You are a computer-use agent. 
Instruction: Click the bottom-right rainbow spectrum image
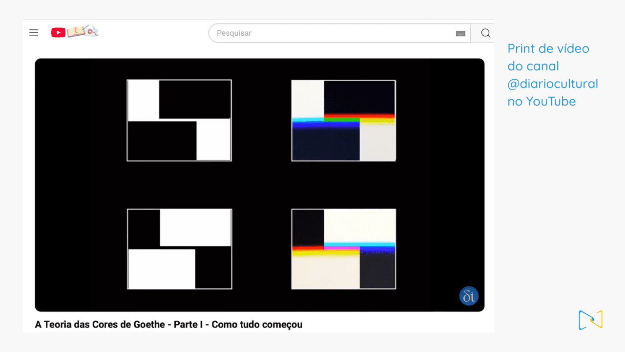(x=343, y=248)
